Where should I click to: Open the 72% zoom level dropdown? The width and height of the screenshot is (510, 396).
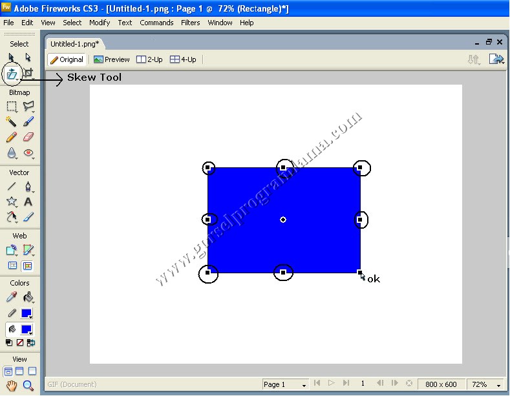tap(487, 384)
